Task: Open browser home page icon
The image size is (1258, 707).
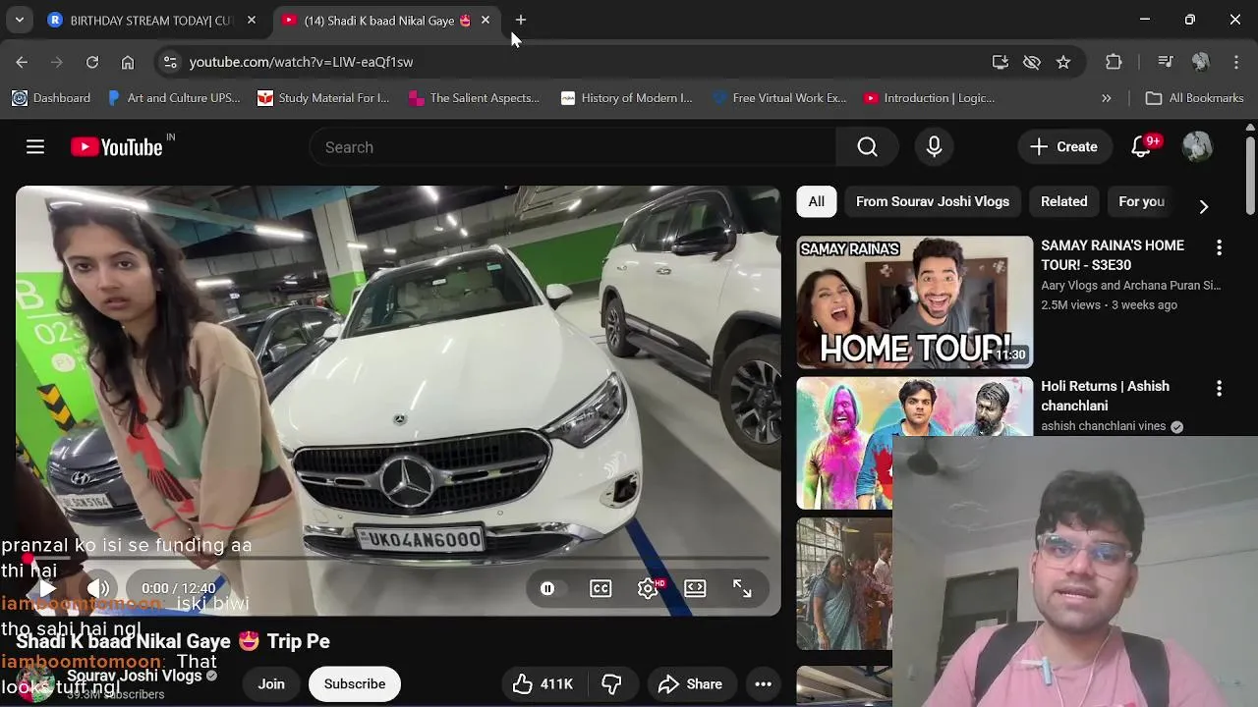Action: click(128, 62)
